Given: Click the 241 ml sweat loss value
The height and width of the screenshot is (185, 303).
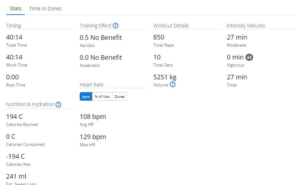Looking at the screenshot, I should pyautogui.click(x=16, y=176).
